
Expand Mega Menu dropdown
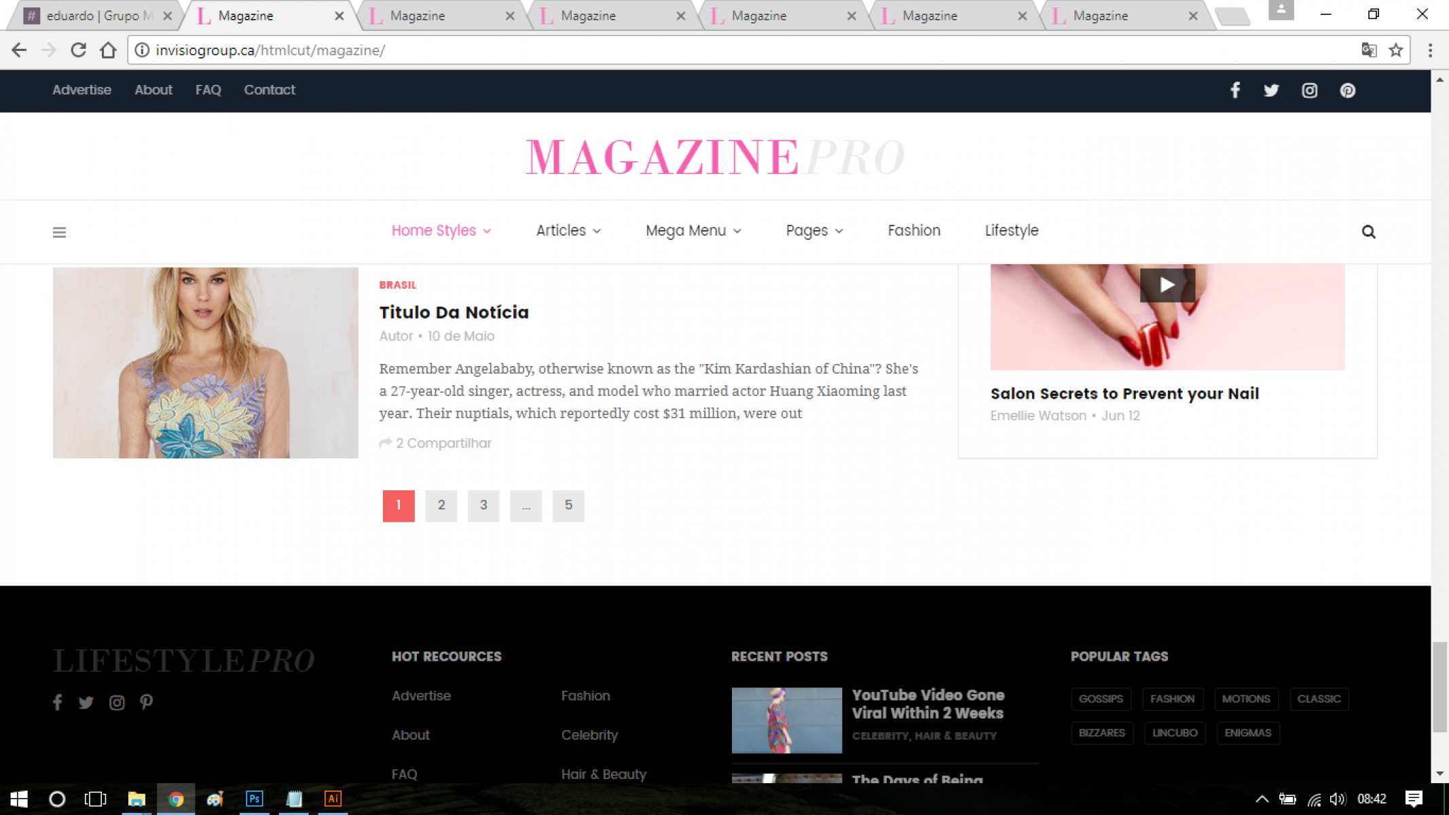click(x=693, y=231)
